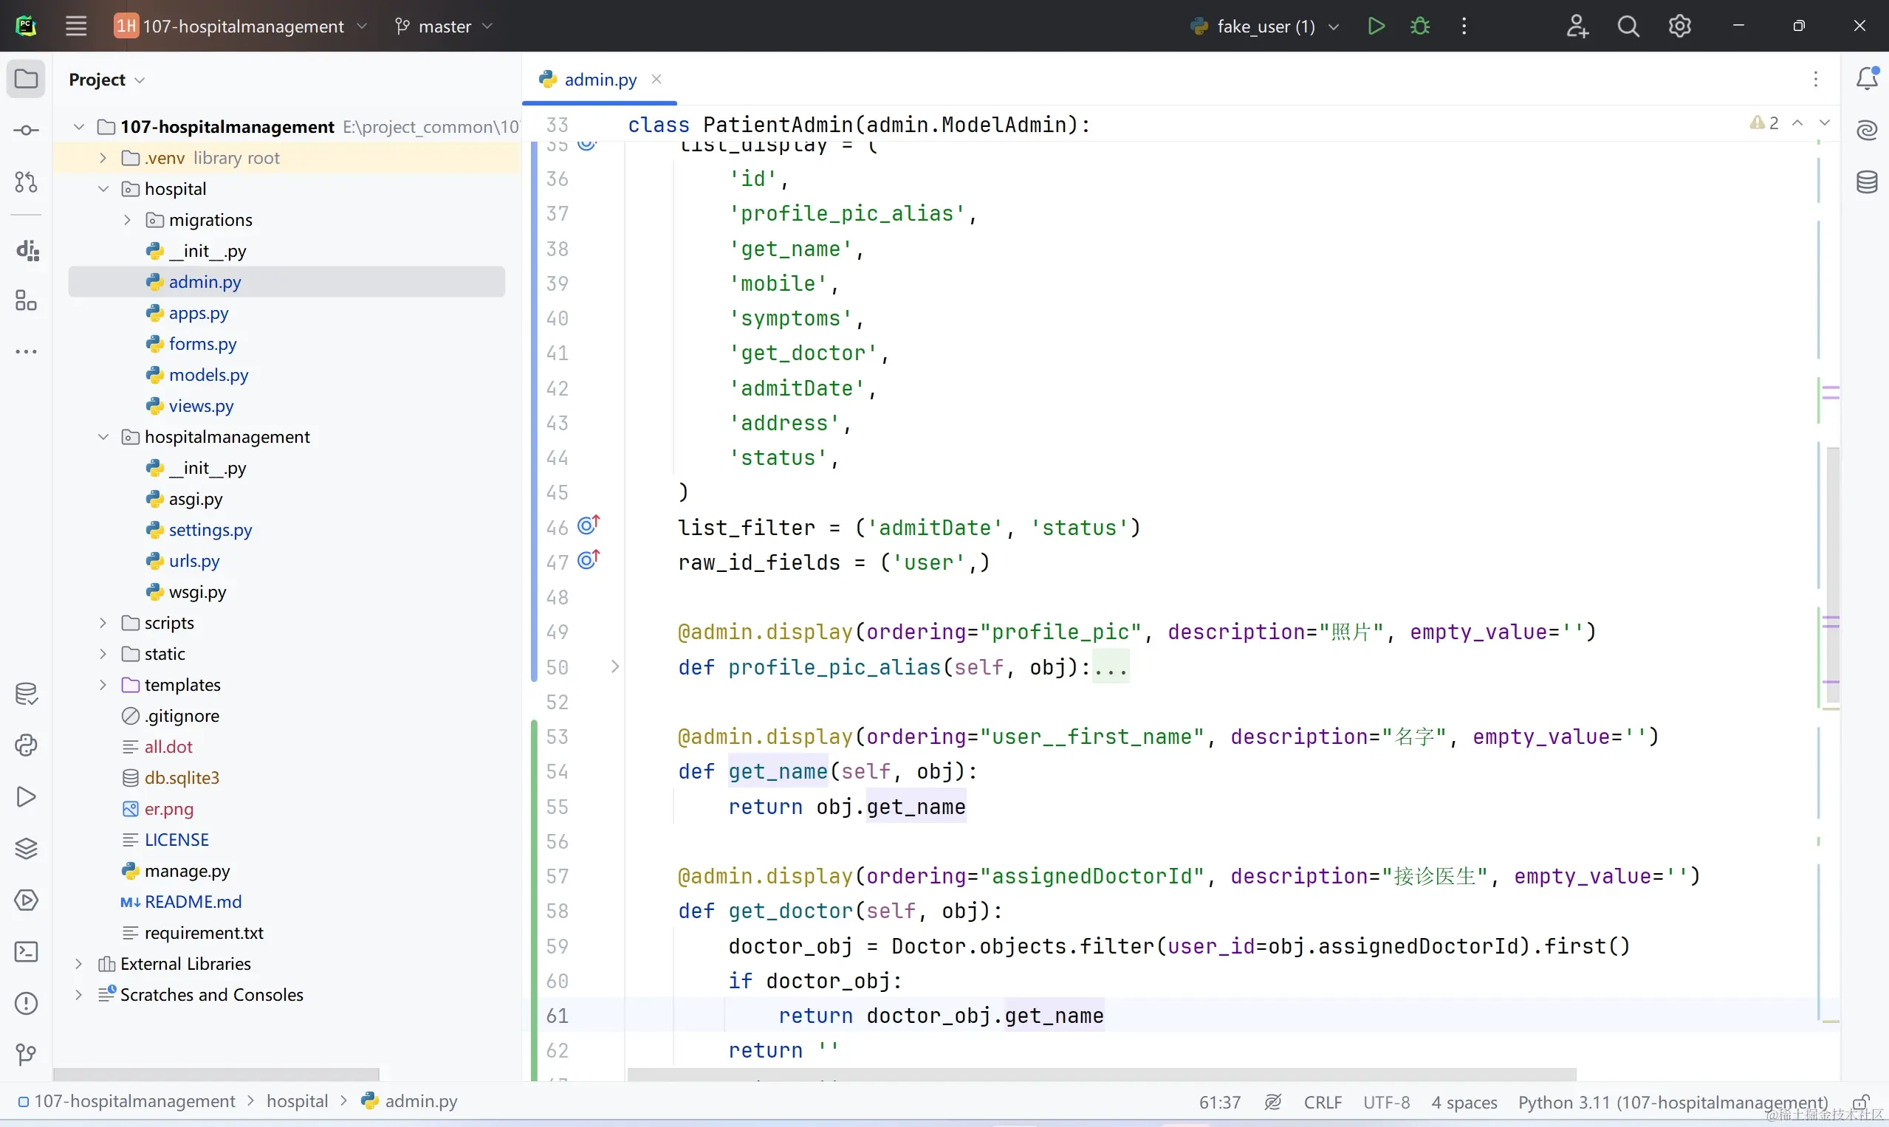Screen dimensions: 1889x1127
Task: Collapse the hospitalmanagement folder
Action: click(x=103, y=437)
